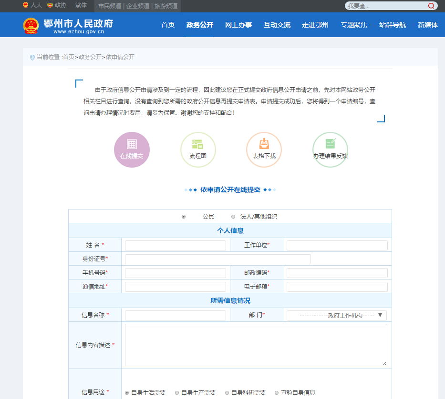The image size is (445, 399).
Task: Choose 自身生产需要 radio option
Action: [x=177, y=393]
